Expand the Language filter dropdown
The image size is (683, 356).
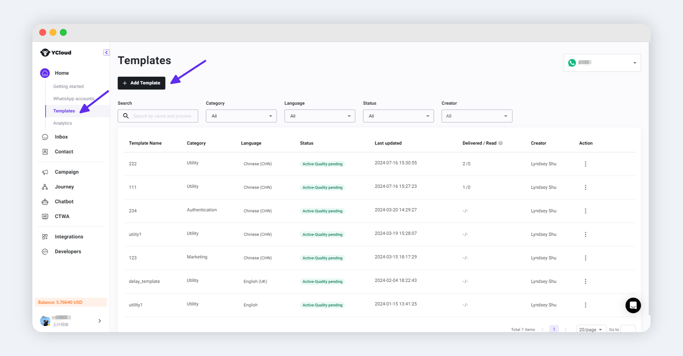[320, 116]
